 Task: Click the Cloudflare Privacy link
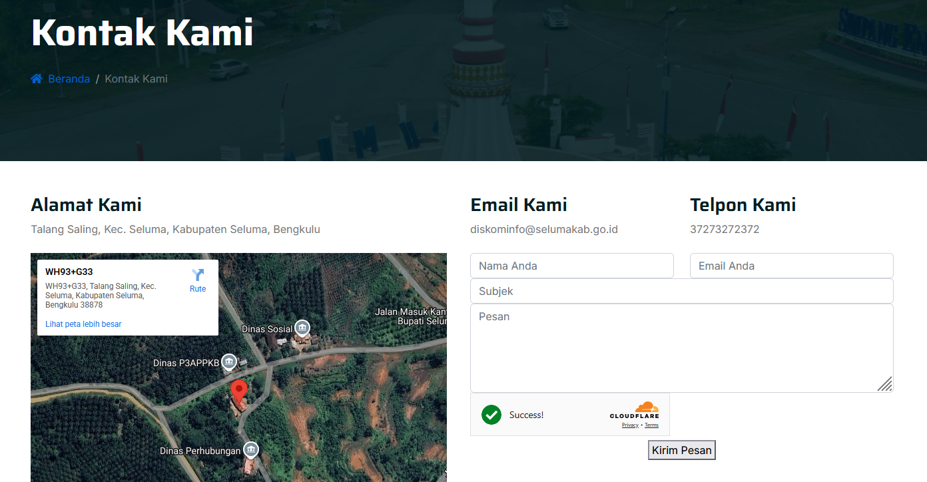pos(629,425)
